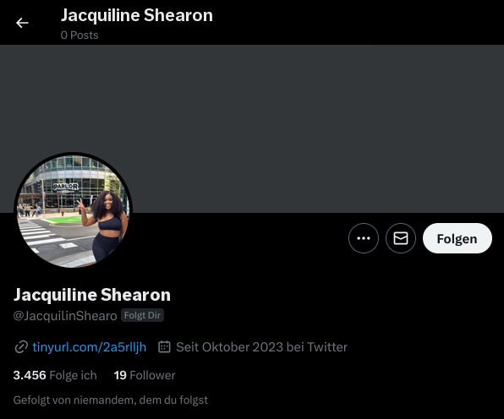The image size is (504, 419).
Task: Click the @JacquilinShearo handle
Action: point(65,316)
